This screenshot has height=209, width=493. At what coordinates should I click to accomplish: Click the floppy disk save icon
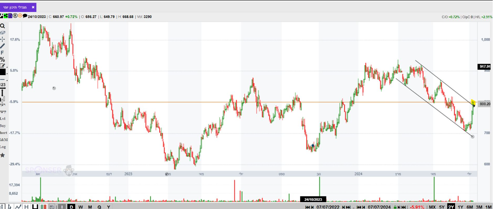click(x=52, y=207)
